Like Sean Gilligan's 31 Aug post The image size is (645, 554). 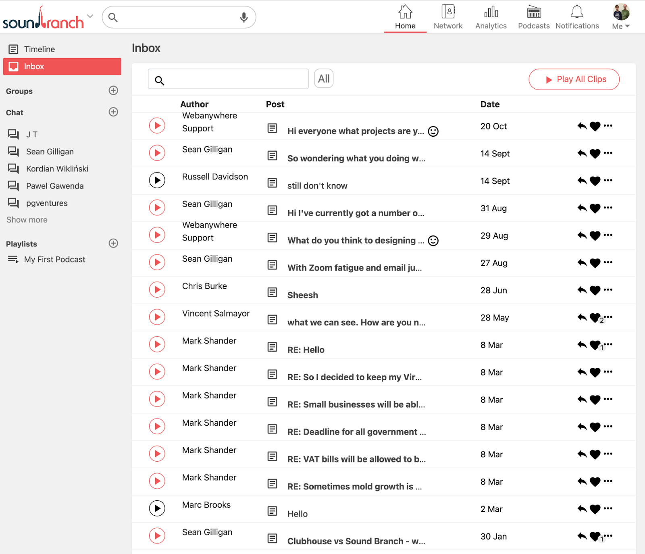tap(595, 208)
